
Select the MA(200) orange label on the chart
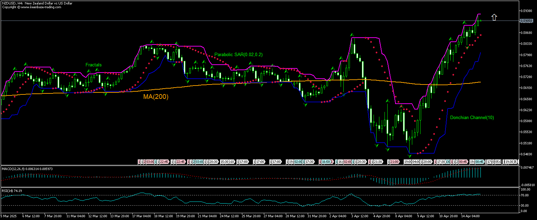pos(156,96)
